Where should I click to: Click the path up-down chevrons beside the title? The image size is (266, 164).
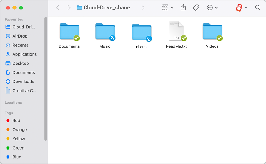pyautogui.click(x=143, y=8)
